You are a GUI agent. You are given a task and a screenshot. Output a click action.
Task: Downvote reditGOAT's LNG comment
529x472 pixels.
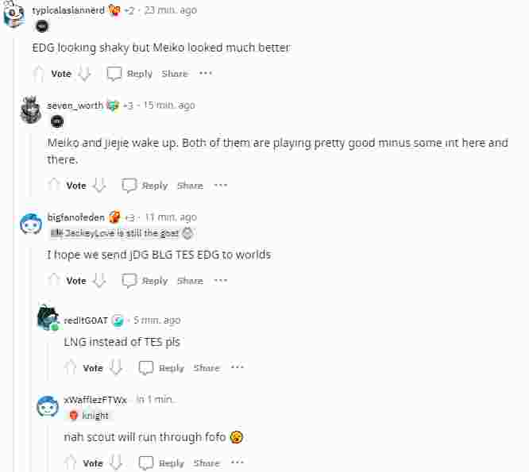coord(116,367)
